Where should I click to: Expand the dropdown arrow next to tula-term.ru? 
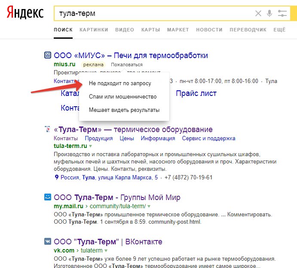[91, 146]
